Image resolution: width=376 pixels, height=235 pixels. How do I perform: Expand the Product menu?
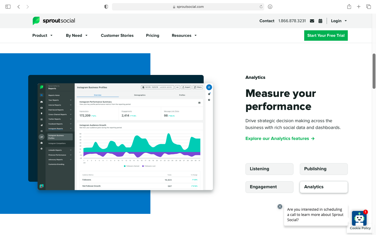[43, 36]
